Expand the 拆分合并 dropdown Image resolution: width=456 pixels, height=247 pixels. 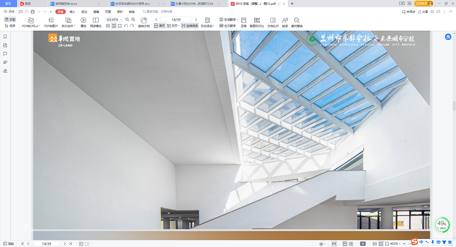point(69,26)
